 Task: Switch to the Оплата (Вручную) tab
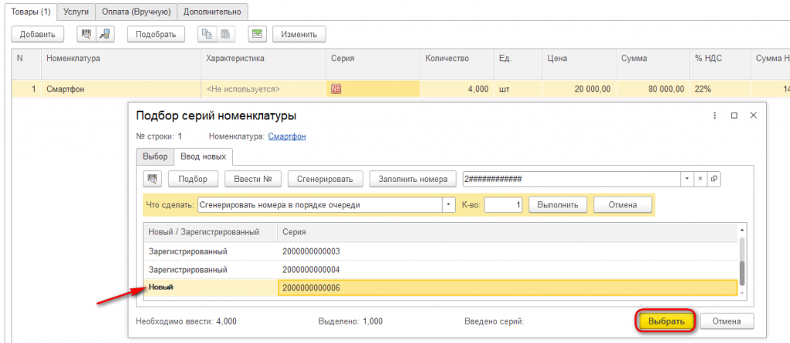136,12
